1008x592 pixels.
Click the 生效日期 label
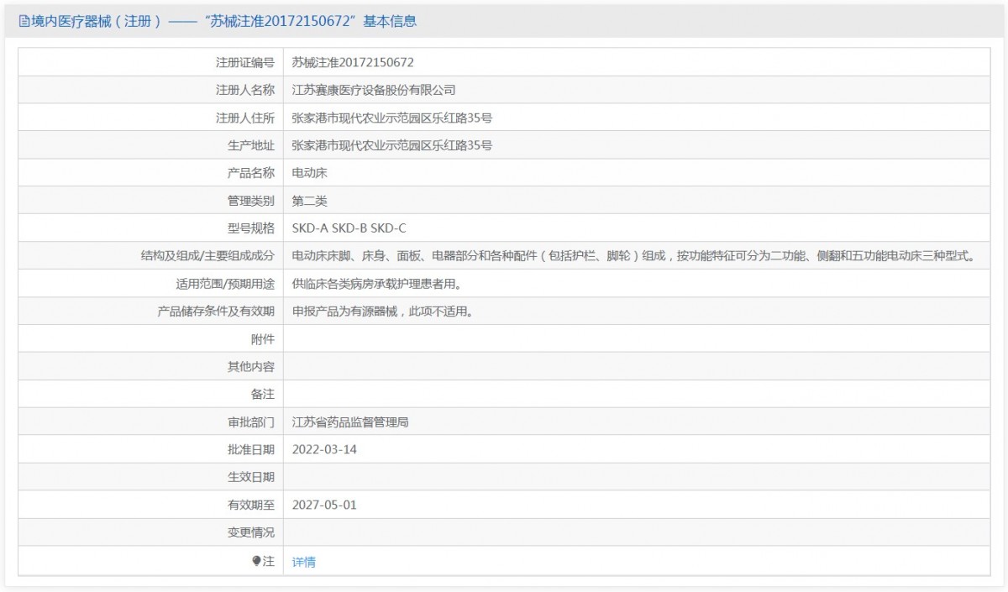pyautogui.click(x=251, y=478)
